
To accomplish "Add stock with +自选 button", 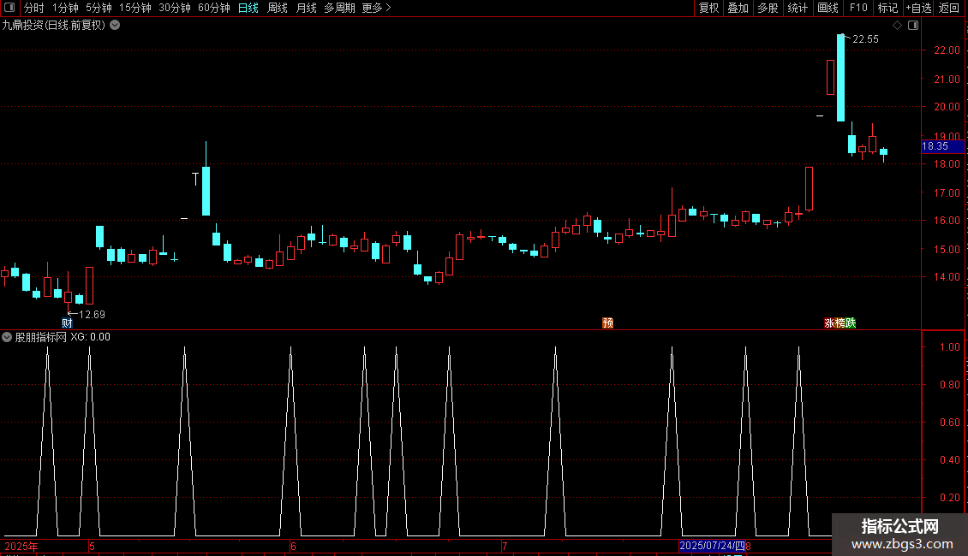I will (918, 8).
